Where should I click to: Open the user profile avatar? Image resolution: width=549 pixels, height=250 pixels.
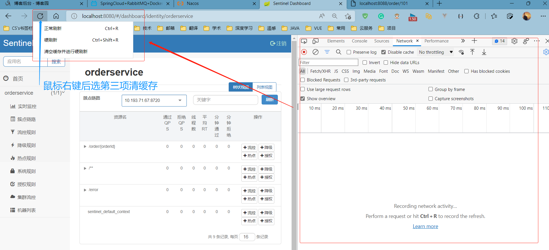527,16
